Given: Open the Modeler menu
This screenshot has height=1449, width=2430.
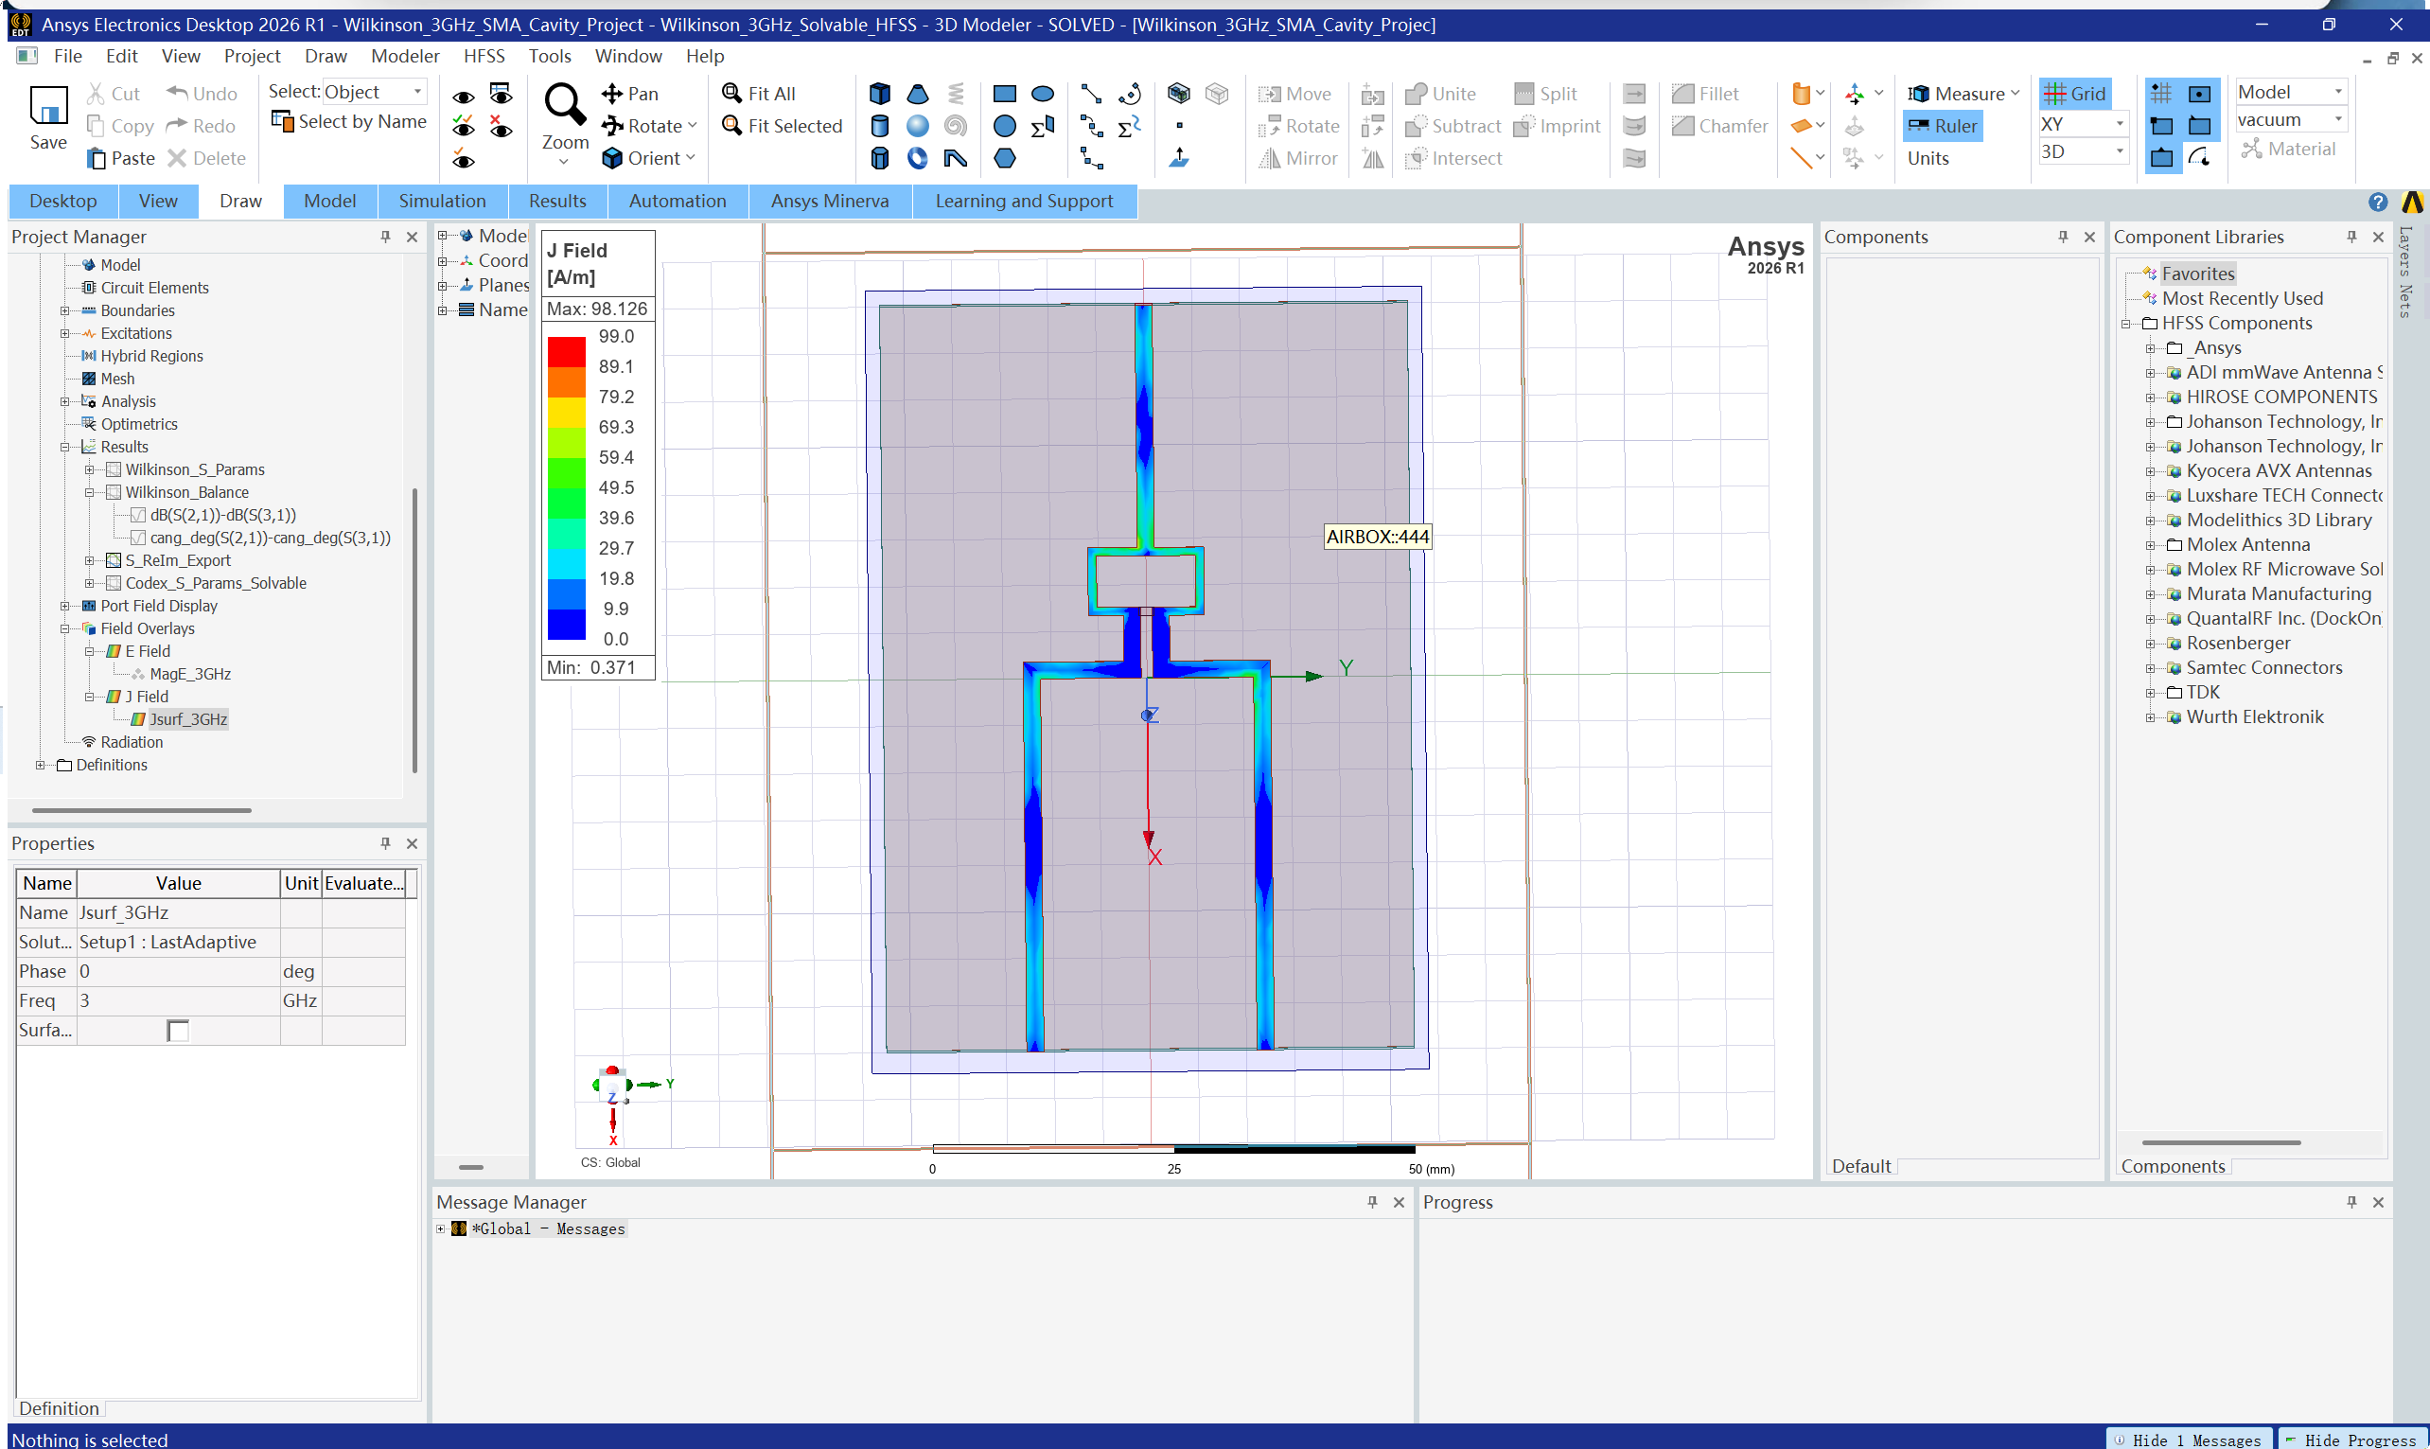Looking at the screenshot, I should tap(405, 56).
